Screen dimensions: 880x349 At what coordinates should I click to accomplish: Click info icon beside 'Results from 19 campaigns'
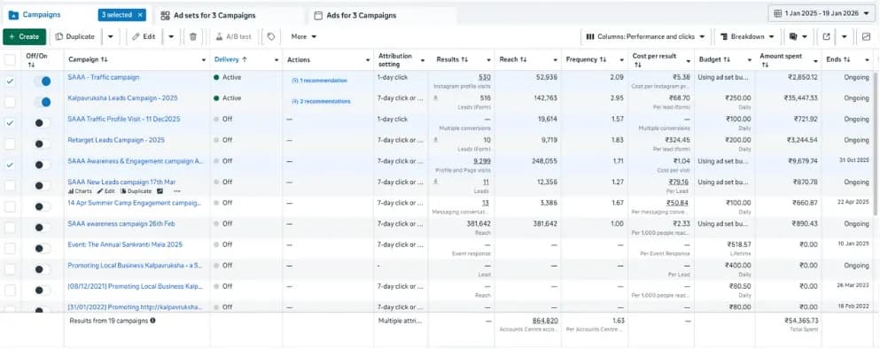point(153,321)
